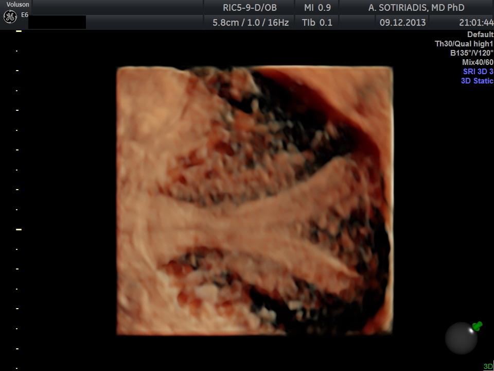Click the Th30/Qual high1 setting
The width and height of the screenshot is (494, 371).
click(x=464, y=44)
